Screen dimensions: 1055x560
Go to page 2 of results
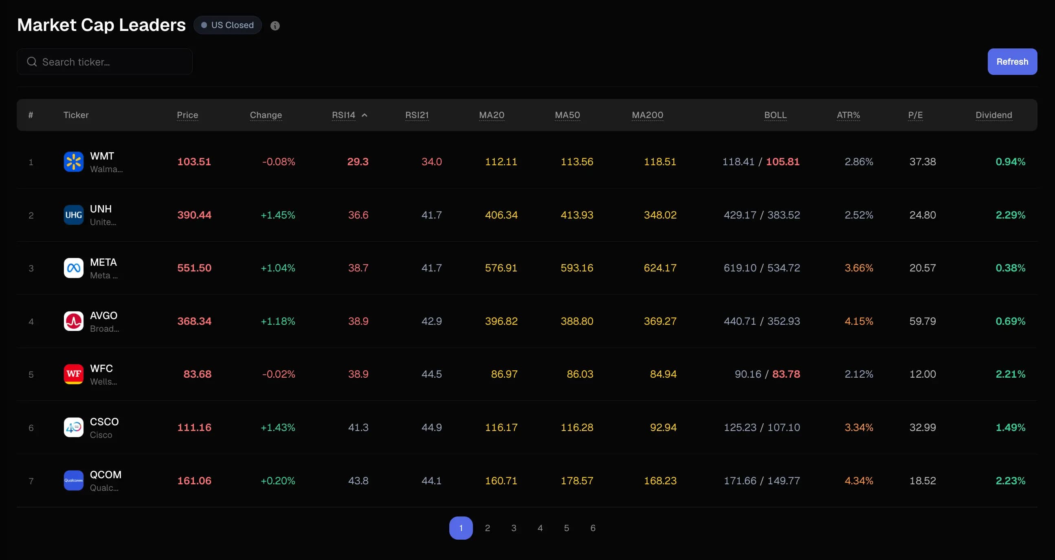(x=487, y=528)
